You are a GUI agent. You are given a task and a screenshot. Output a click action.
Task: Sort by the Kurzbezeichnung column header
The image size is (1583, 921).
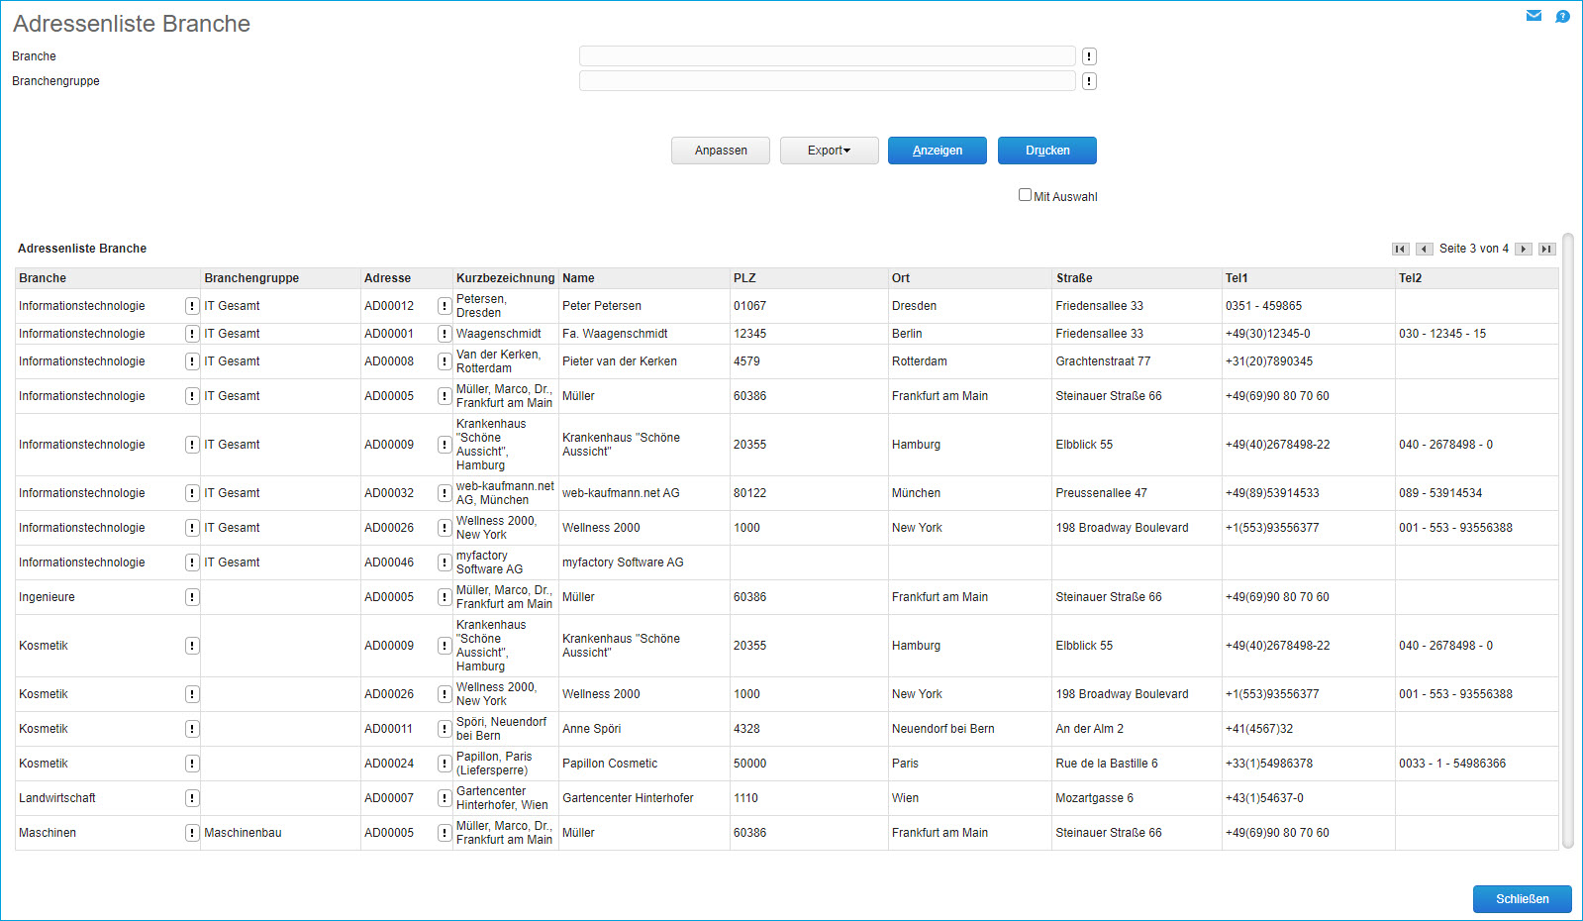505,278
